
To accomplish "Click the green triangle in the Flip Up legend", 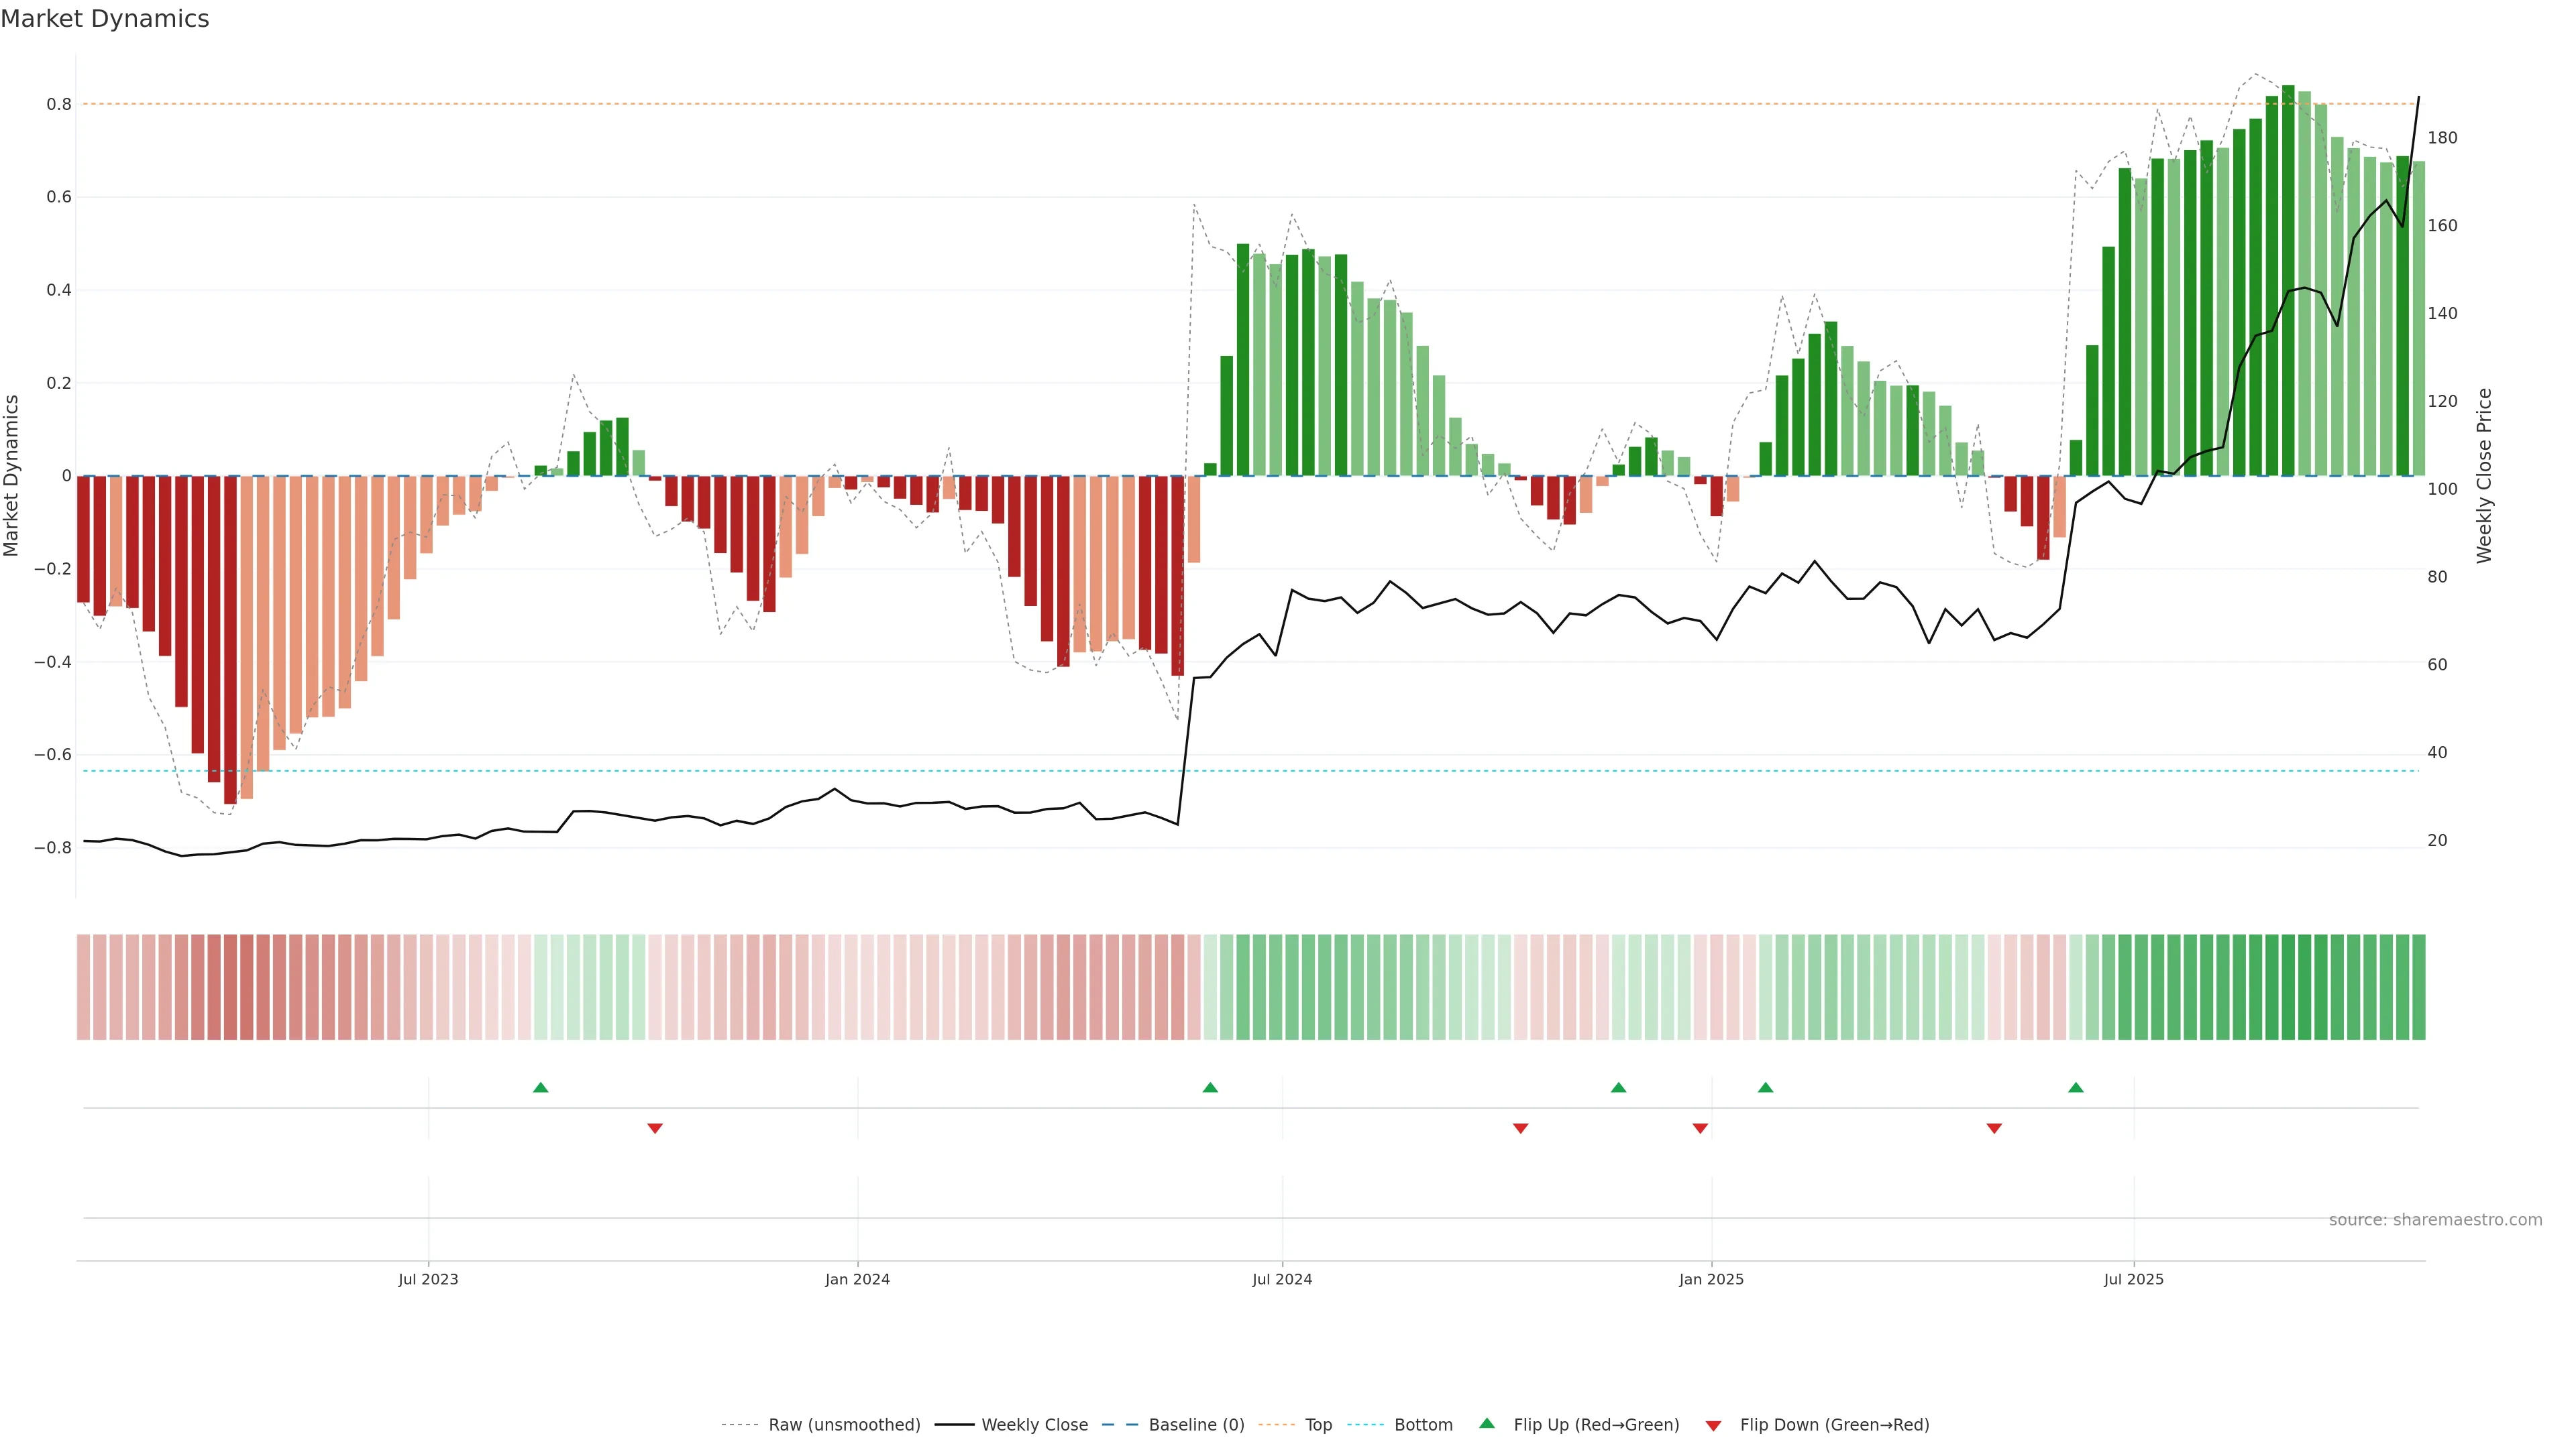I will [x=1487, y=1423].
